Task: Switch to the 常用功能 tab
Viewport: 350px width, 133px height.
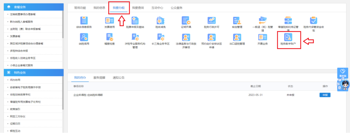Action: pyautogui.click(x=80, y=8)
